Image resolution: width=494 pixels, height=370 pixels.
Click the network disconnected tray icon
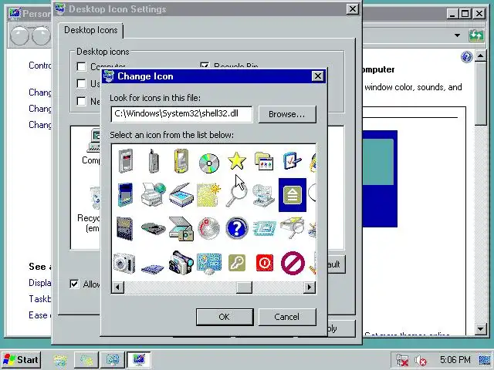(402, 360)
